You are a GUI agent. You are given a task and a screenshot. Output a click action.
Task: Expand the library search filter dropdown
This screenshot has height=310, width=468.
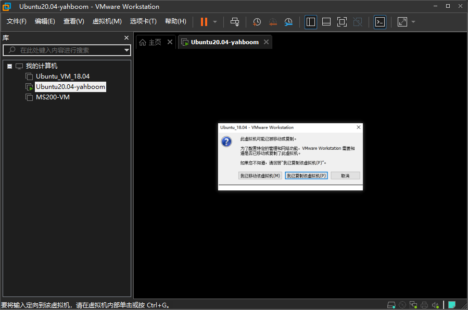[127, 50]
